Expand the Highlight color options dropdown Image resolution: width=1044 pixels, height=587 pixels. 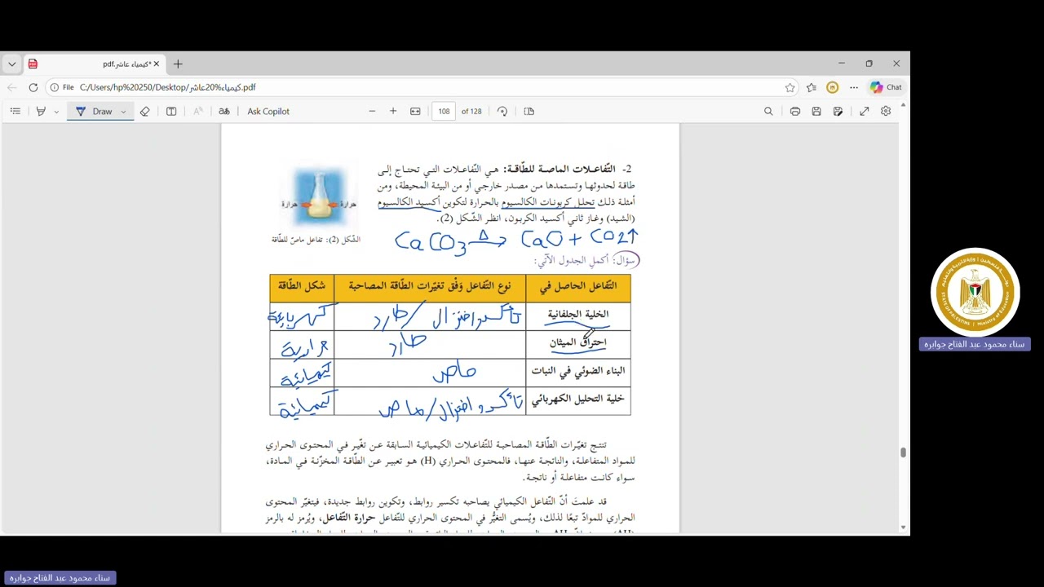[x=56, y=112]
